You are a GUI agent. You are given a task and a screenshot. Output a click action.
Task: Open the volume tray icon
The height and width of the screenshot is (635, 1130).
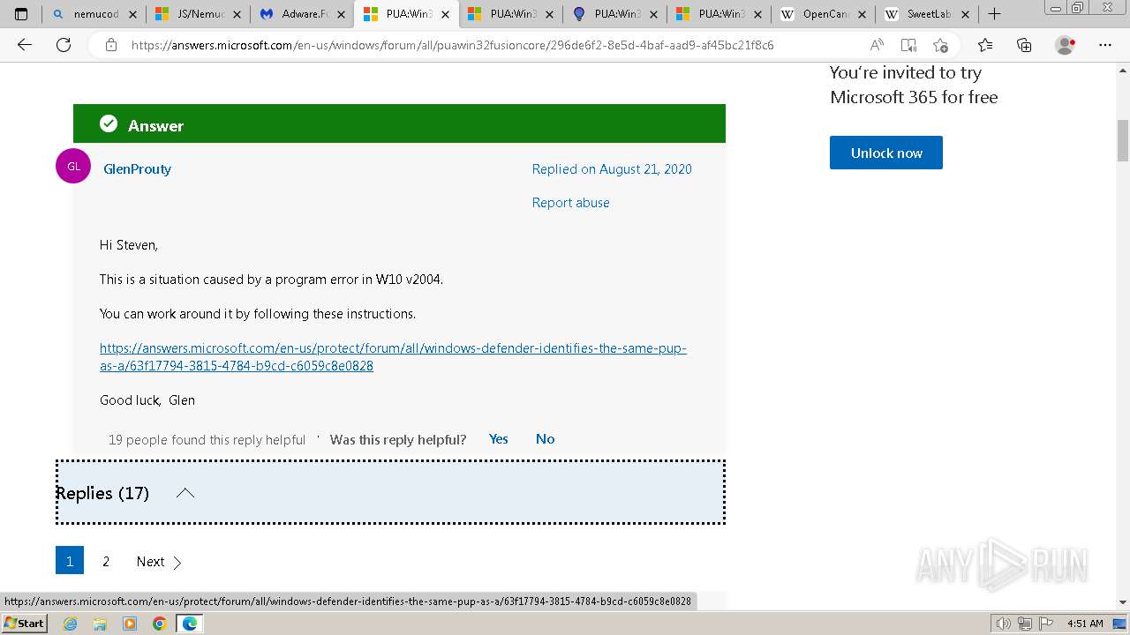(1004, 624)
